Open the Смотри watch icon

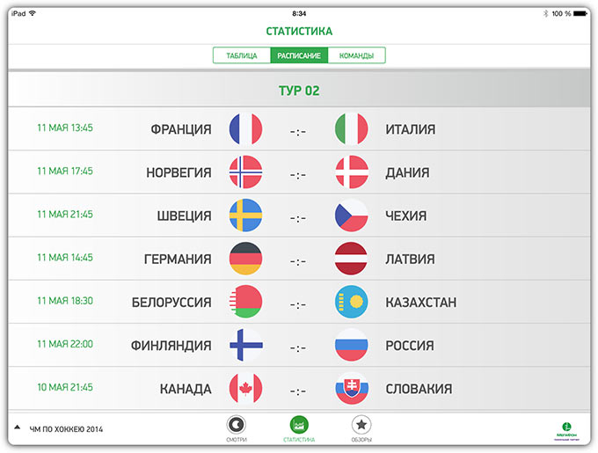click(236, 425)
